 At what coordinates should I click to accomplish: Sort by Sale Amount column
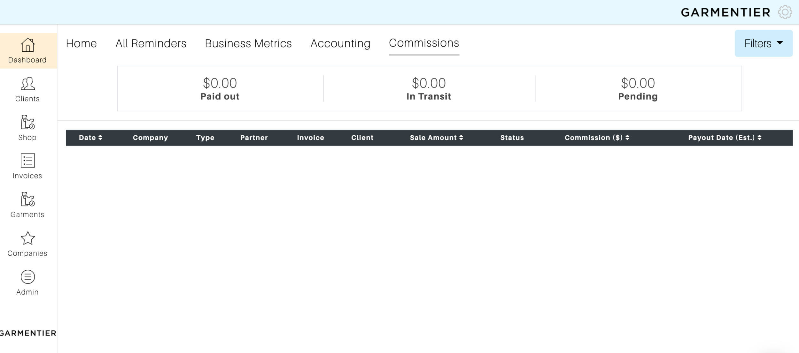pyautogui.click(x=436, y=138)
